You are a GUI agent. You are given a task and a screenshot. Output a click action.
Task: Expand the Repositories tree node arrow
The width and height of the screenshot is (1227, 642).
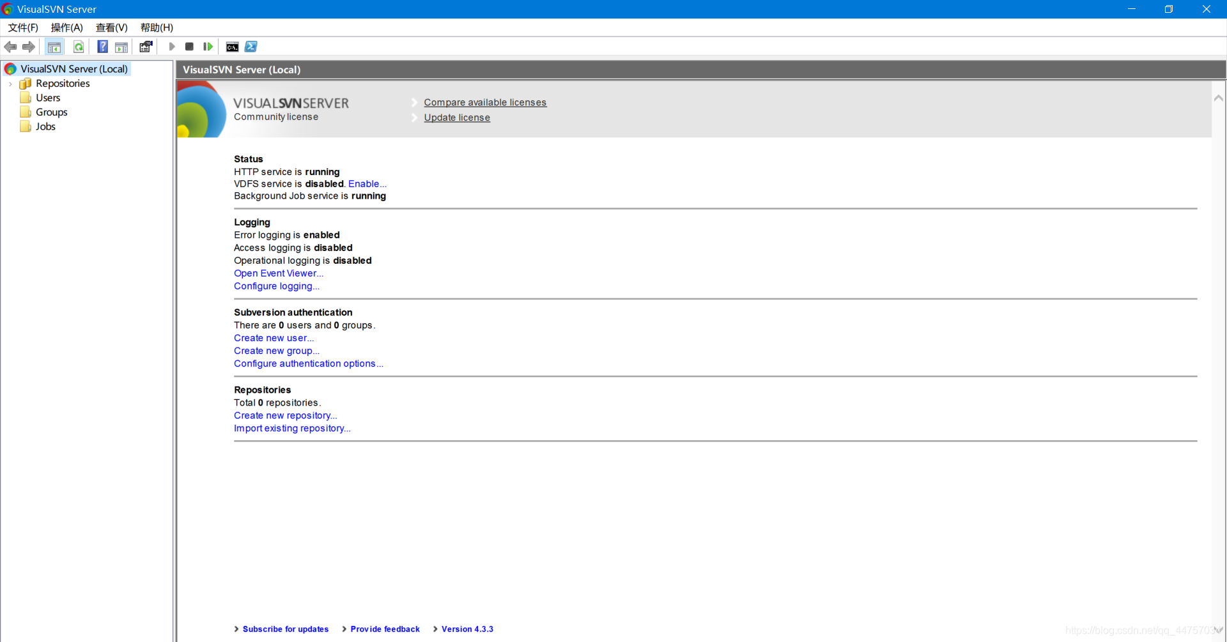pyautogui.click(x=10, y=84)
